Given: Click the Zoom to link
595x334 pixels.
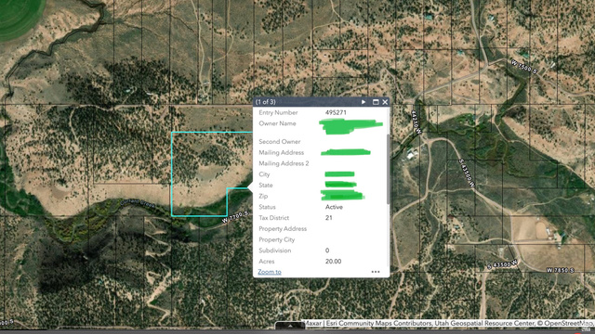Looking at the screenshot, I should coord(270,272).
